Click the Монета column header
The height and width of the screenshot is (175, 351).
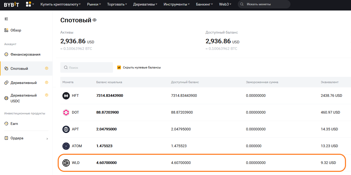tap(68, 82)
